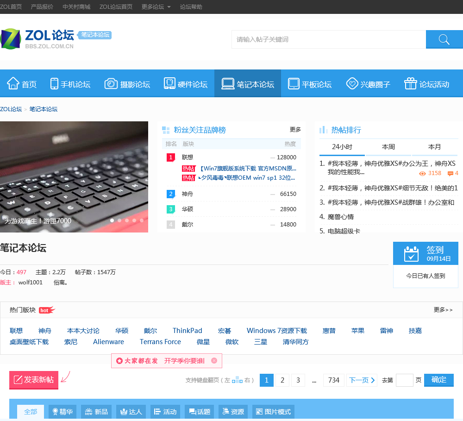Click the eye views icon beside 3158
Viewport: 463px width, 421px height.
click(422, 173)
